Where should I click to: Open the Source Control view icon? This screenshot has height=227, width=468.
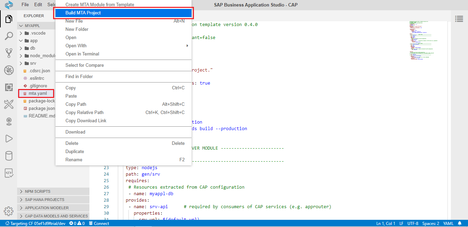point(9,53)
